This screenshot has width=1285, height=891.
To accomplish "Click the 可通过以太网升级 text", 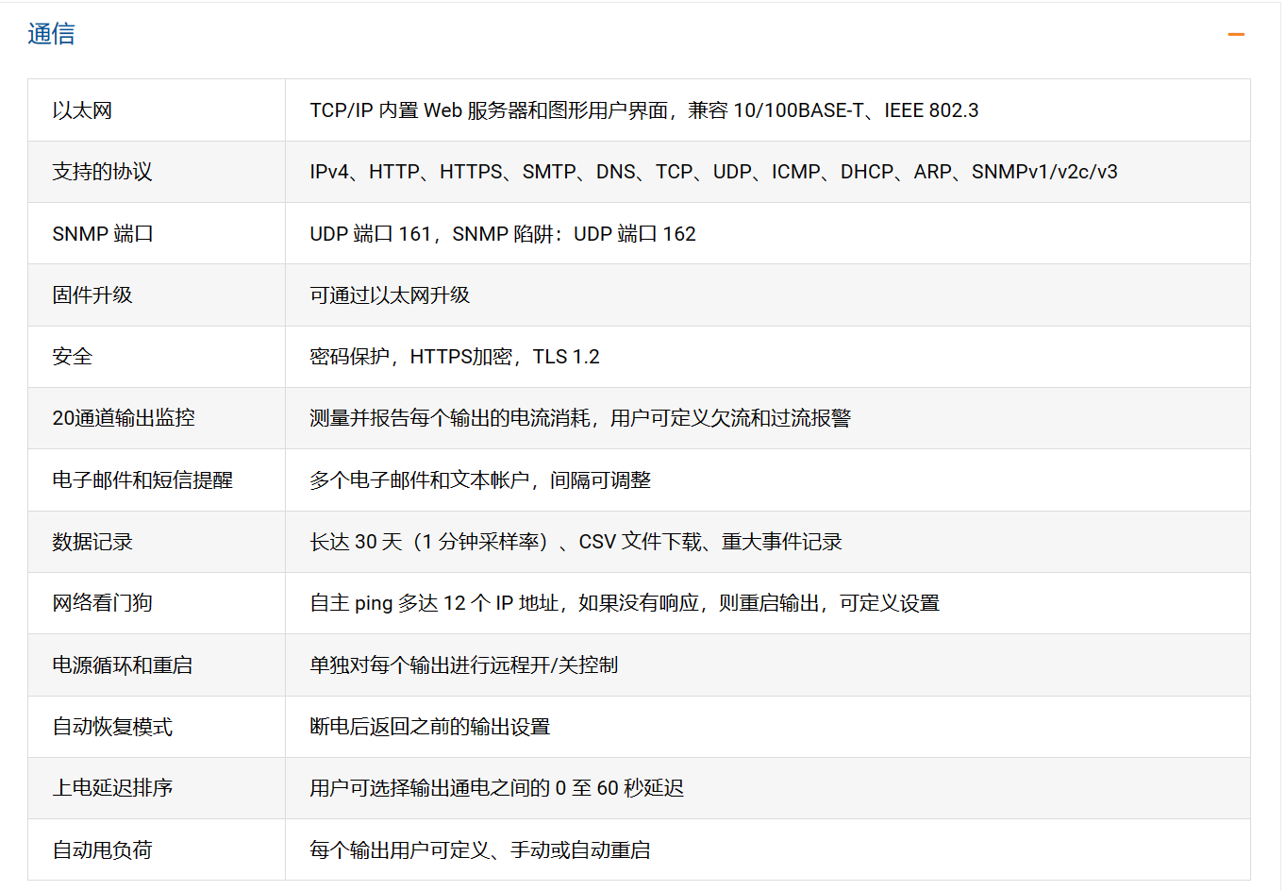I will (x=390, y=295).
